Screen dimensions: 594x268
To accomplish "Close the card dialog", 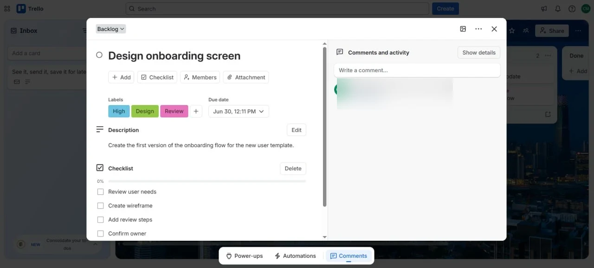I will click(x=494, y=29).
